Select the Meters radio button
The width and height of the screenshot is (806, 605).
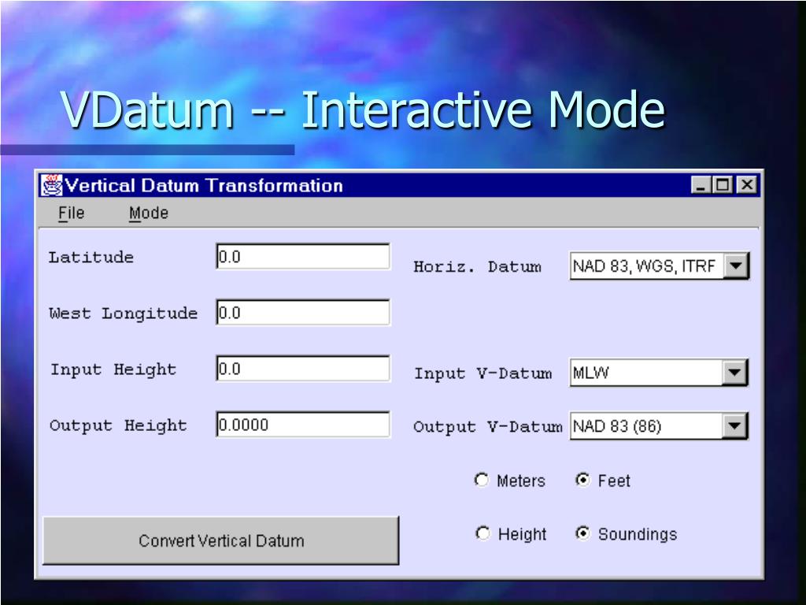482,480
